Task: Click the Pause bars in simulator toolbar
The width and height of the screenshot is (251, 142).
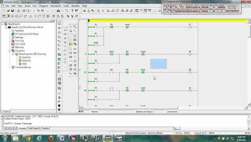Action: (59, 110)
